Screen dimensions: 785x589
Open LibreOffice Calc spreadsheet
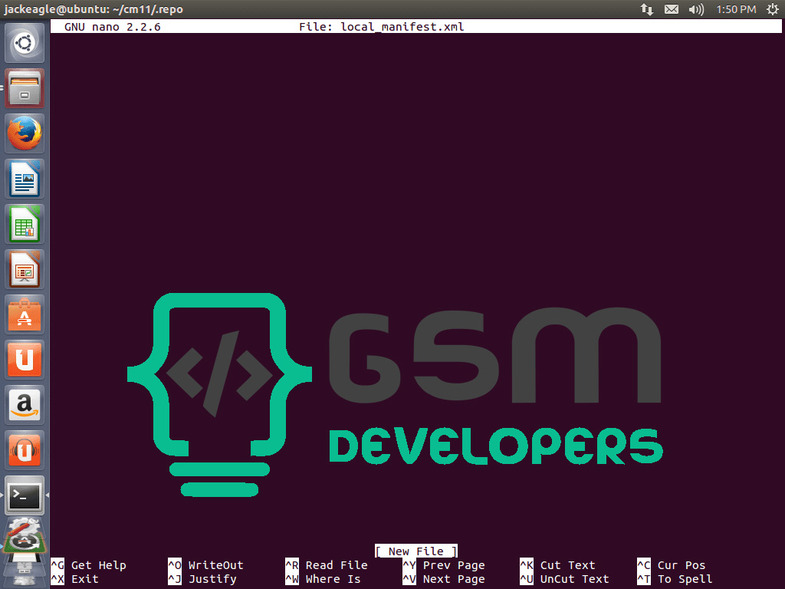pos(25,224)
